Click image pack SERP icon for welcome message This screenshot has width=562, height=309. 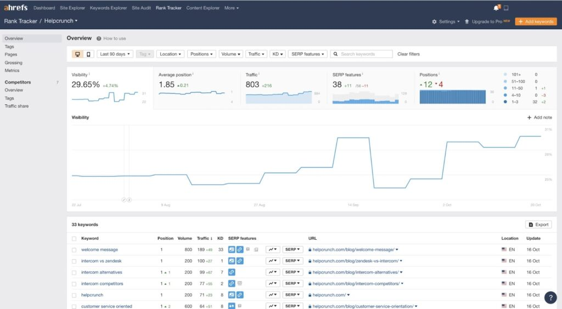[x=232, y=249]
